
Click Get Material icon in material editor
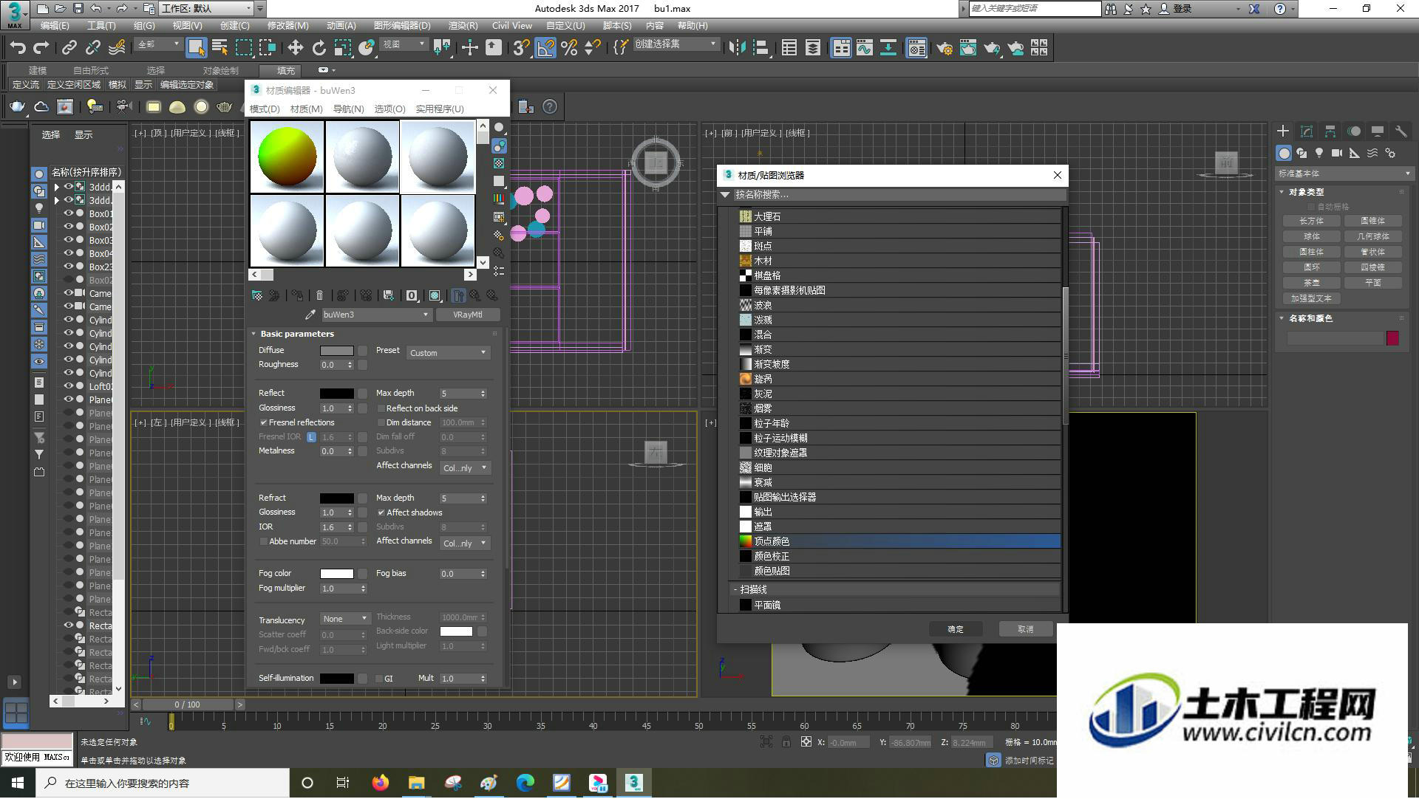click(x=257, y=295)
